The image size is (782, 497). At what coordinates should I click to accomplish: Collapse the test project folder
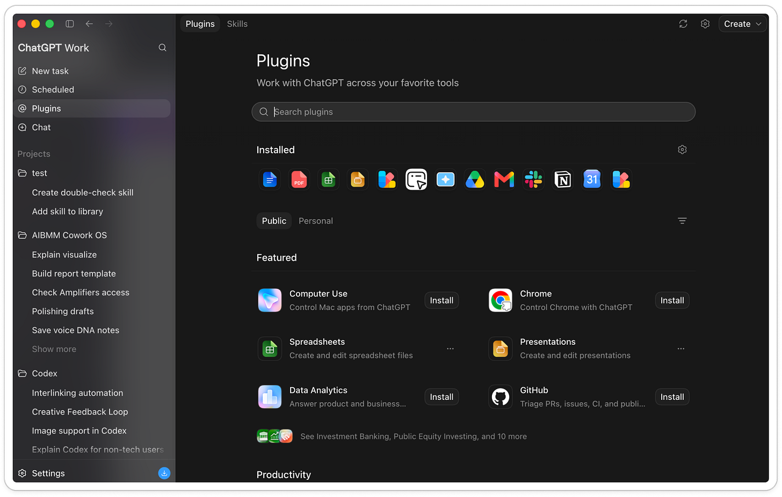tap(22, 173)
